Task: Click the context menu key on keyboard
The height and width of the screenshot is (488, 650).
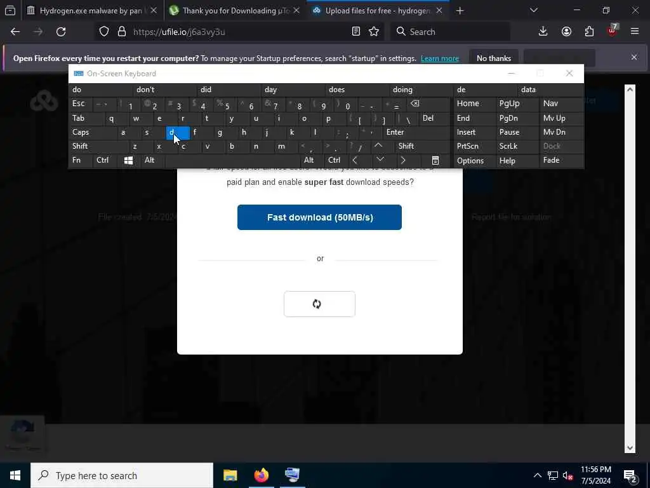Action: tap(435, 161)
